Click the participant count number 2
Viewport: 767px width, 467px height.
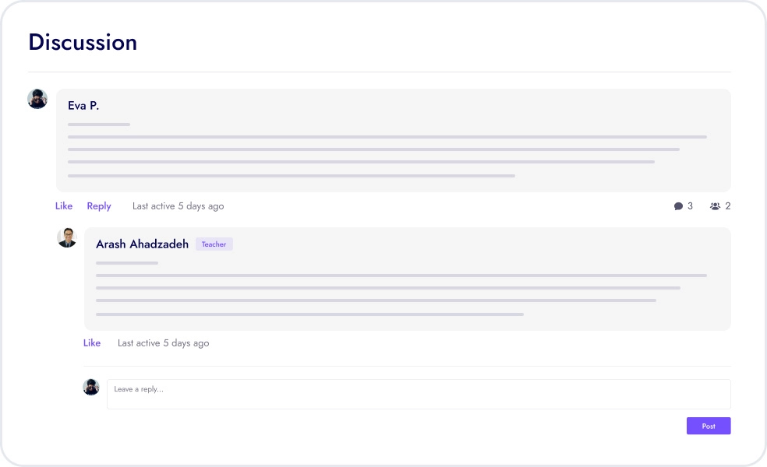pos(728,206)
